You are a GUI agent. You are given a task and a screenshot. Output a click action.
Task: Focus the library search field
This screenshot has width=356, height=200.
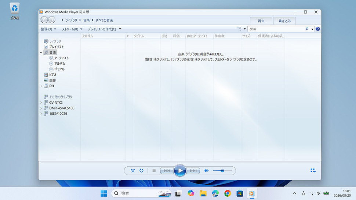pyautogui.click(x=276, y=29)
